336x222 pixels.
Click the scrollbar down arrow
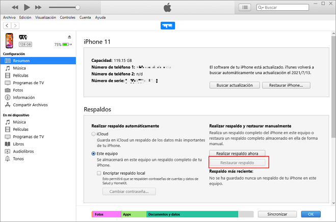point(333,203)
